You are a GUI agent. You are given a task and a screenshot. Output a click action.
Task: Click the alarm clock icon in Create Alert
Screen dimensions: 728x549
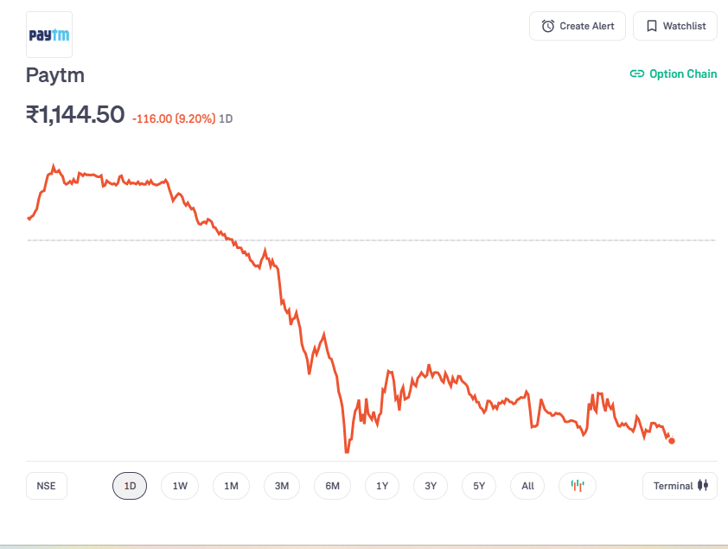548,26
